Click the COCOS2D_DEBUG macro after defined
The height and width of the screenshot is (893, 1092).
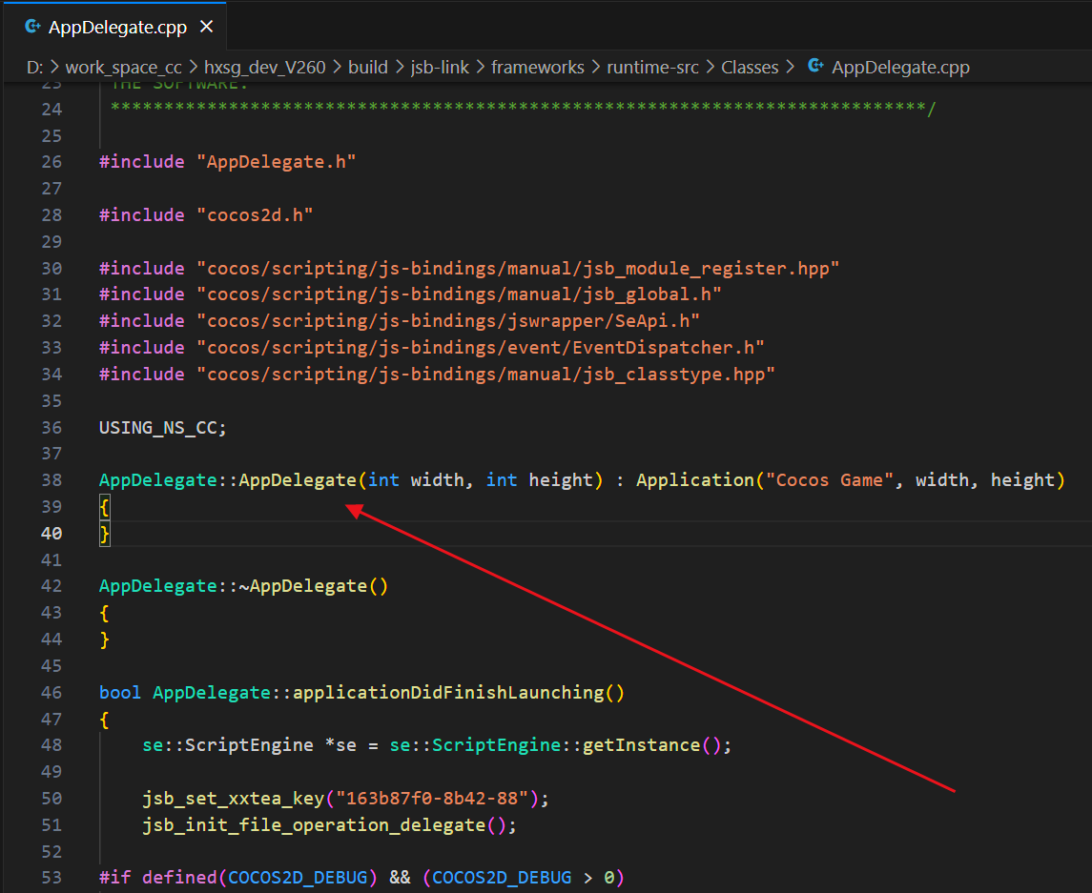point(298,878)
